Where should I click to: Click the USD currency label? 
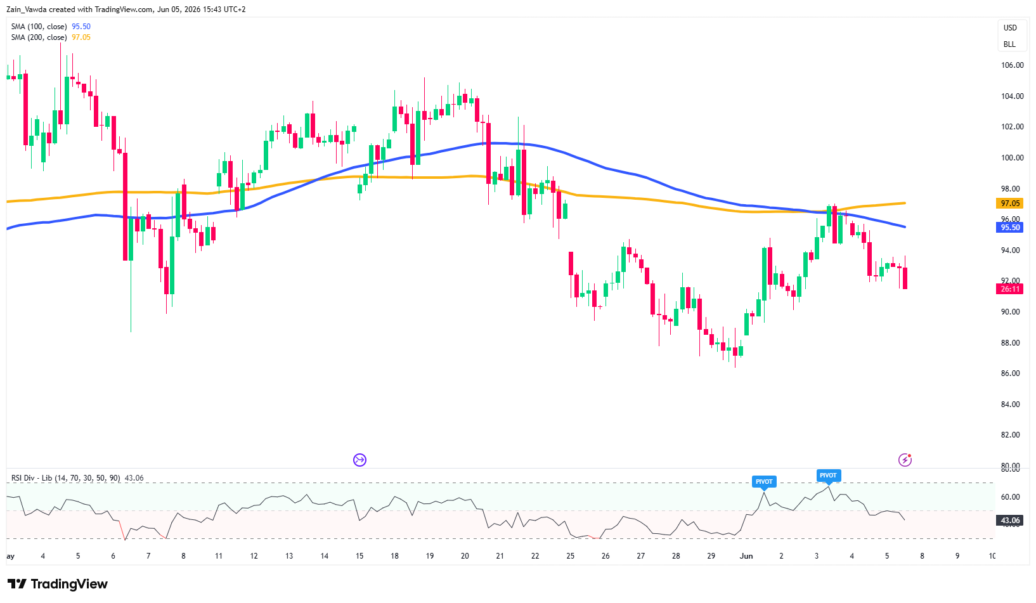point(1010,28)
